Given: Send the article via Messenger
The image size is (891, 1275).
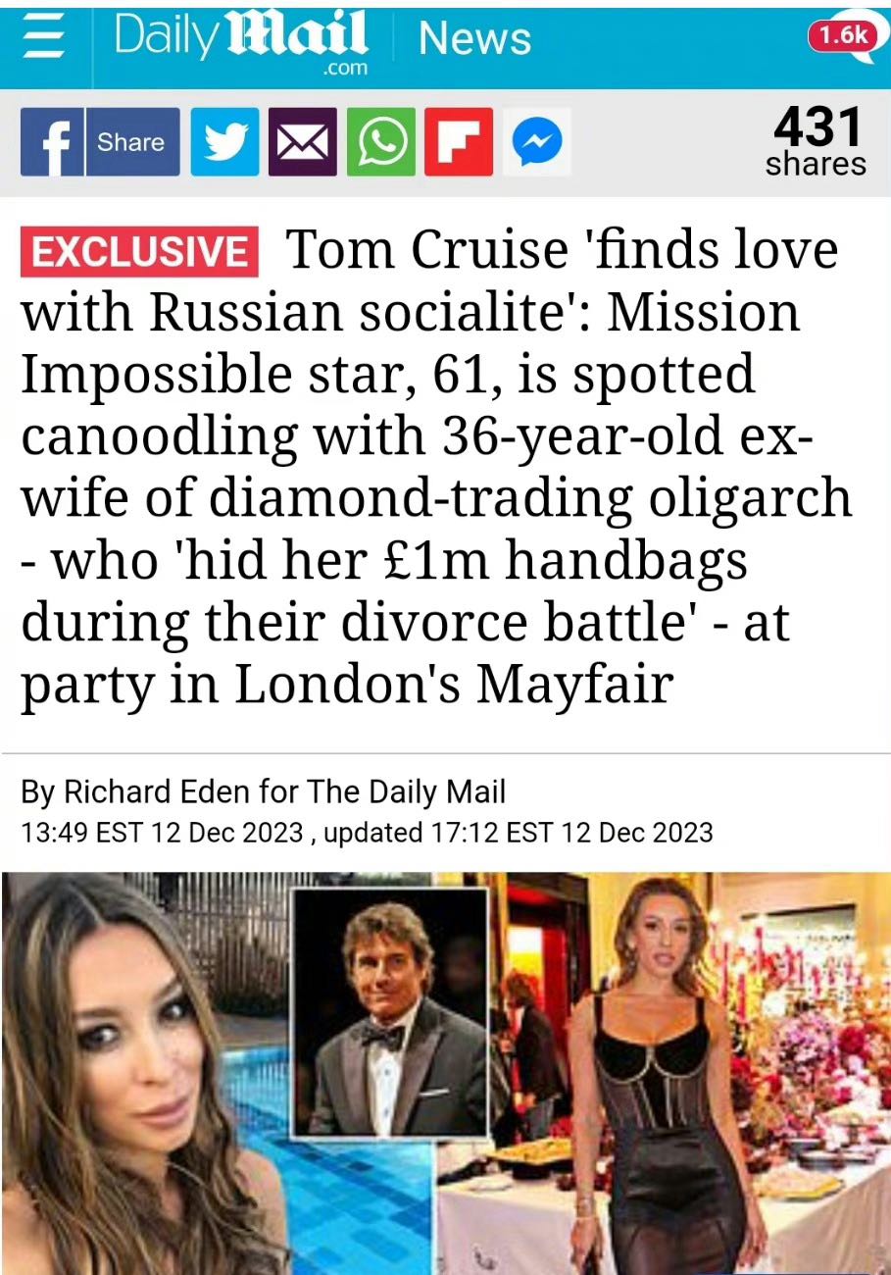Looking at the screenshot, I should coord(534,143).
